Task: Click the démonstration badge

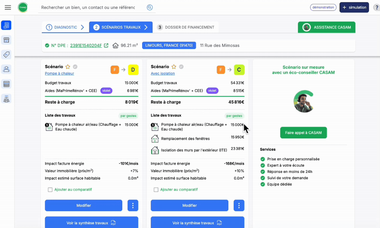Action: click(x=323, y=7)
